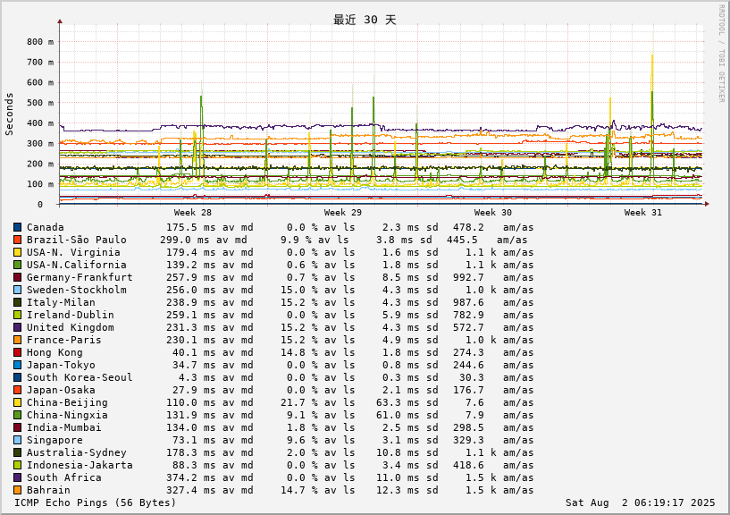Select the "United Kingdom" legend label
This screenshot has height=515, width=730.
click(71, 327)
